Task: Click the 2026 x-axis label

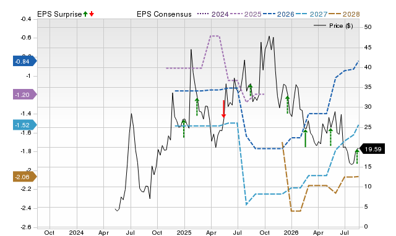Action: point(291,232)
